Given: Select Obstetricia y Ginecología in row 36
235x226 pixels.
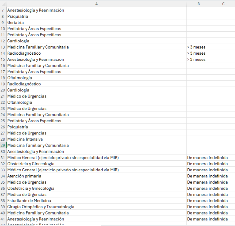Looking at the screenshot, I should (x=96, y=188).
